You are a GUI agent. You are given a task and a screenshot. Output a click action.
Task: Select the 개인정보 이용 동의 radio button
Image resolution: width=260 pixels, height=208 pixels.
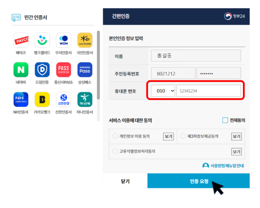115,136
